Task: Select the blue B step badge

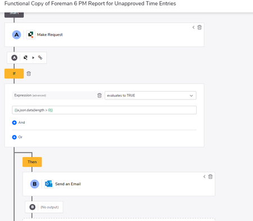Action: [x=35, y=184]
